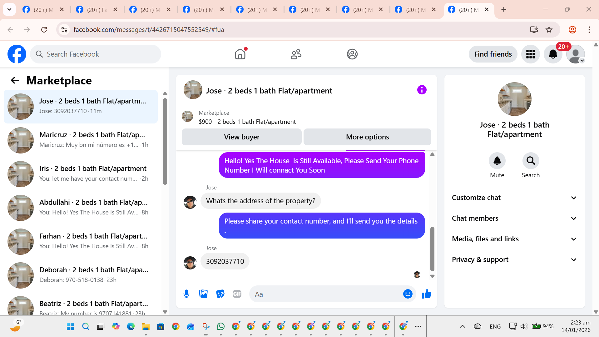Reload the page
This screenshot has height=337, width=599.
tap(44, 30)
